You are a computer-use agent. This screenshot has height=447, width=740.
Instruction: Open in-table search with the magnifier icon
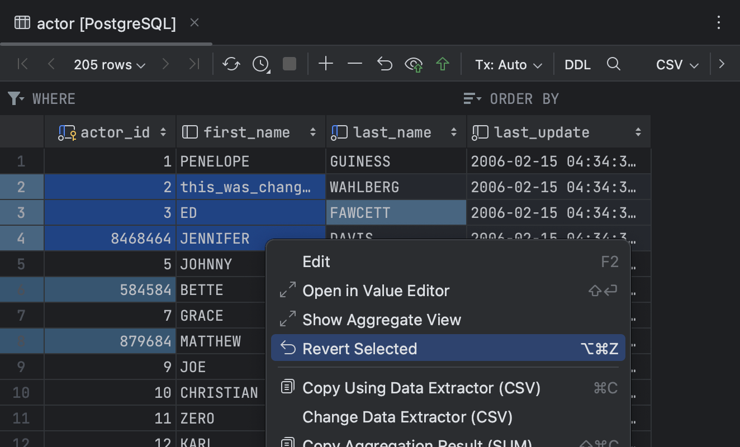point(614,64)
